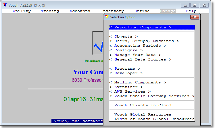Open the Mailing Components submenu
The height and width of the screenshot is (129, 215).
click(152, 82)
